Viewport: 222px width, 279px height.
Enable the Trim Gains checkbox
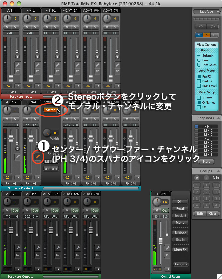(x=199, y=65)
